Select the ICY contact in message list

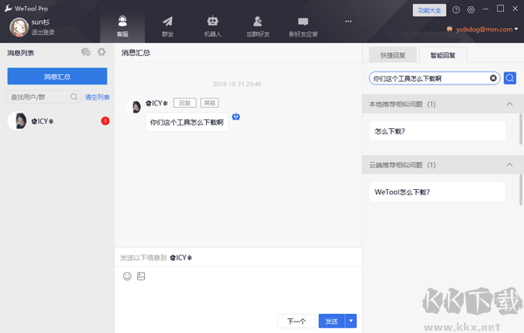57,121
